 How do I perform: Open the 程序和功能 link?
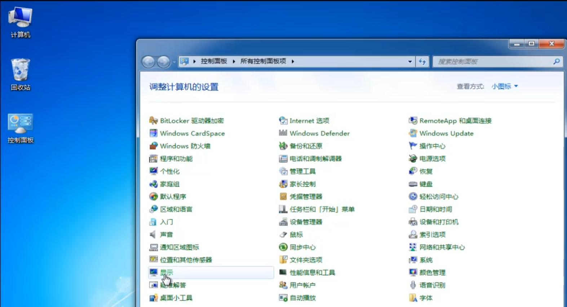click(176, 159)
